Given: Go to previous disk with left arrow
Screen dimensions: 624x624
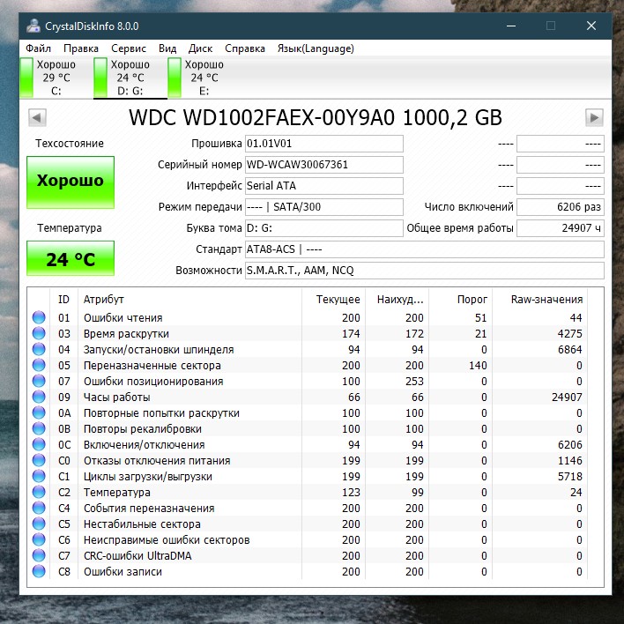Looking at the screenshot, I should tap(37, 117).
